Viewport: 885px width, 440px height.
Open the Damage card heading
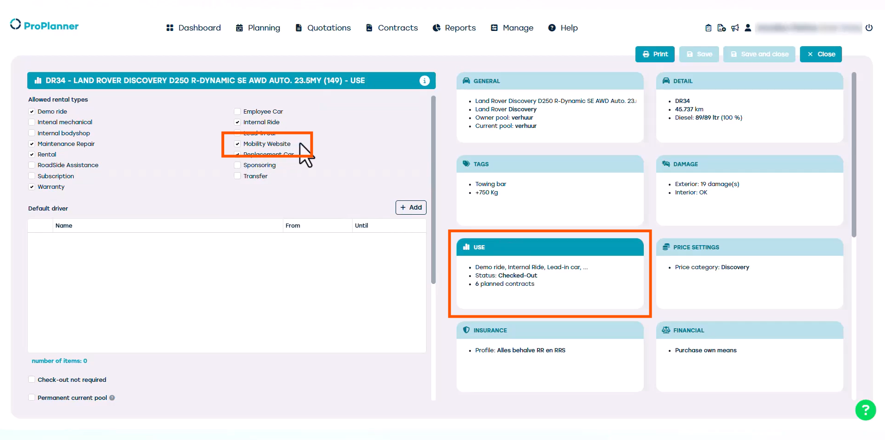click(750, 164)
